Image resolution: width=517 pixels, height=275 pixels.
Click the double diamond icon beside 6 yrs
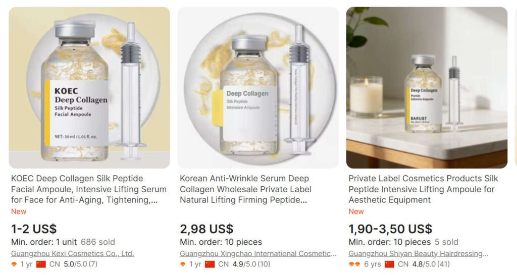(x=354, y=264)
